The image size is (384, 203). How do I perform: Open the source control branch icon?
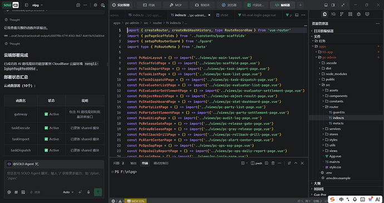pos(342,14)
